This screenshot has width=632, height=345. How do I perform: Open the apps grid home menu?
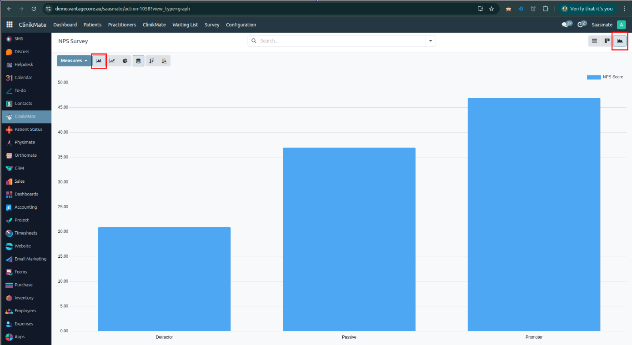tap(10, 25)
